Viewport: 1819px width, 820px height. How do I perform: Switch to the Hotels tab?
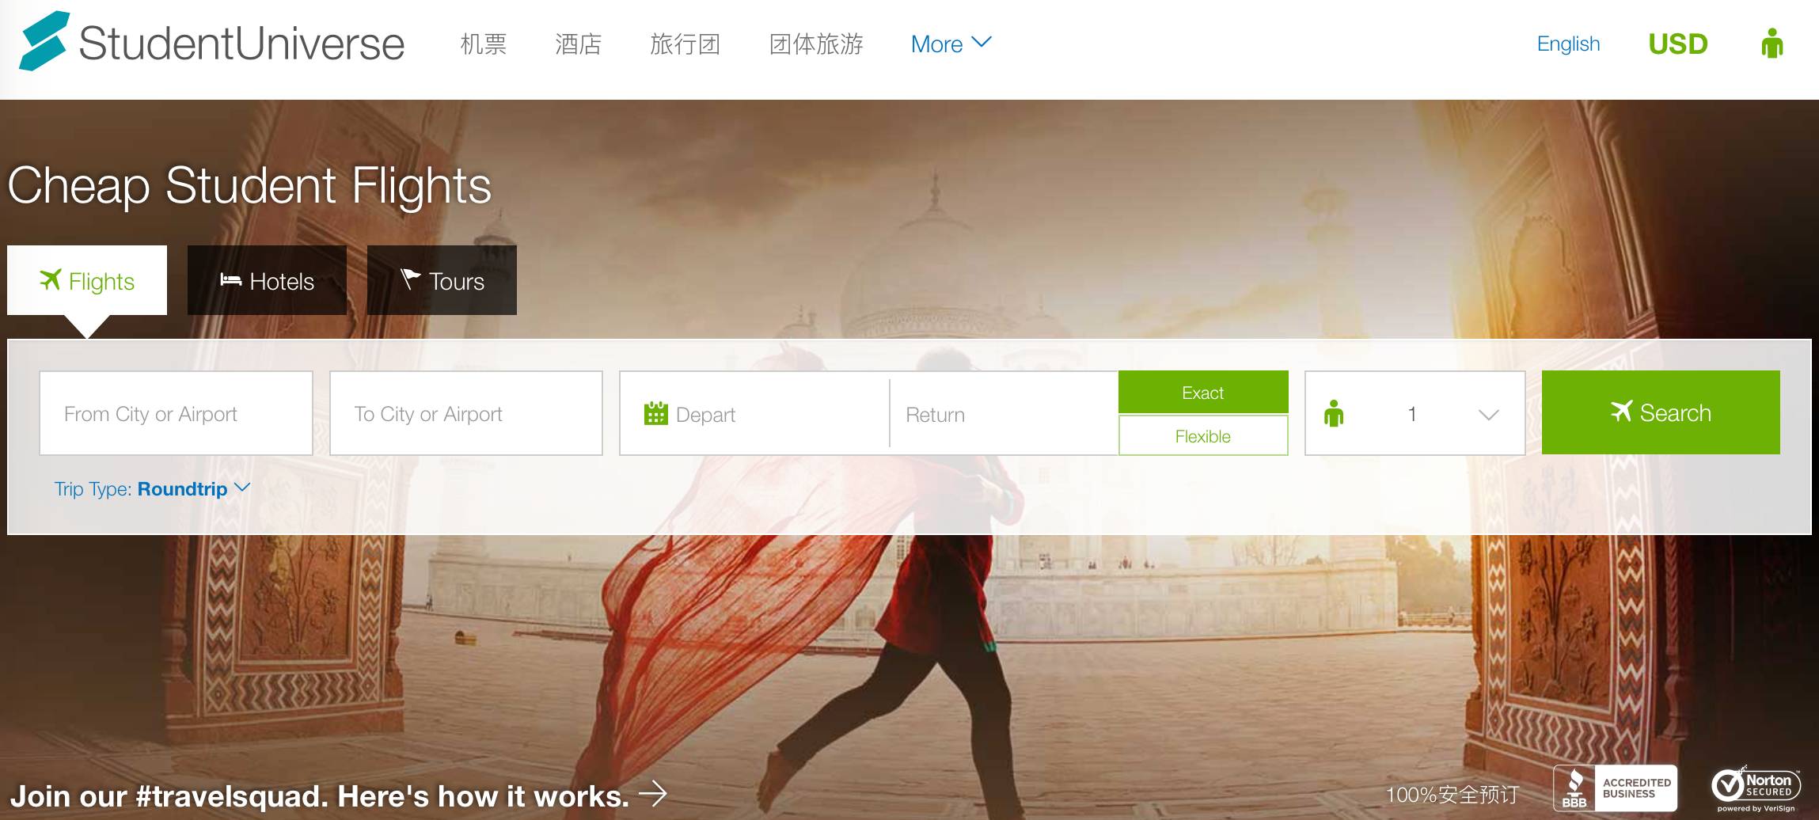267,280
